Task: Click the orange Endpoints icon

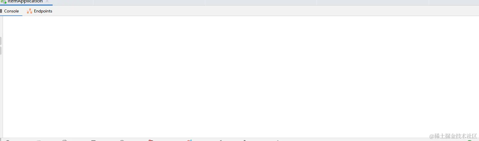Action: click(29, 11)
